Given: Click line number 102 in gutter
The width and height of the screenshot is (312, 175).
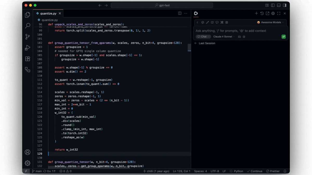Looking at the screenshot, I should tap(40, 43).
